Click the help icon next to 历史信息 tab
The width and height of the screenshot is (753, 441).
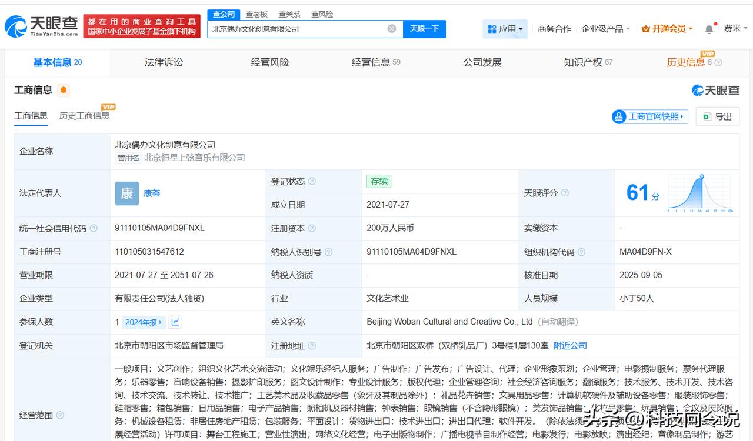tap(718, 62)
